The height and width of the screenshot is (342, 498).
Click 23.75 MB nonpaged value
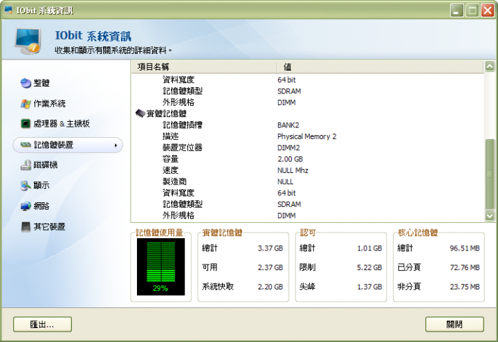point(465,287)
